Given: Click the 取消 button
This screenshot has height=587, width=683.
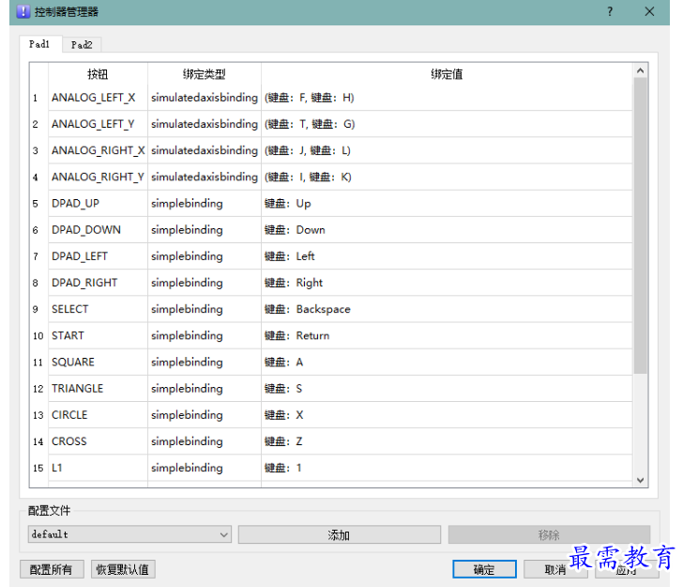Looking at the screenshot, I should 555,569.
